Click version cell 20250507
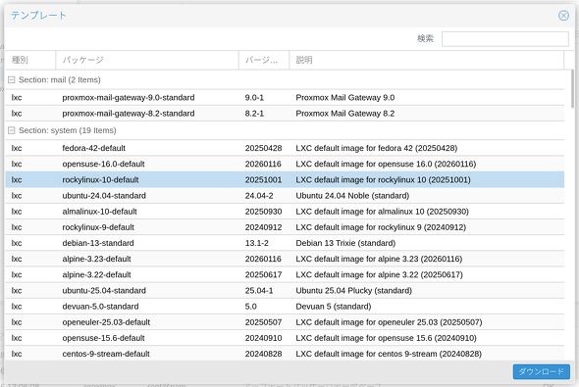This screenshot has width=579, height=387. click(263, 322)
